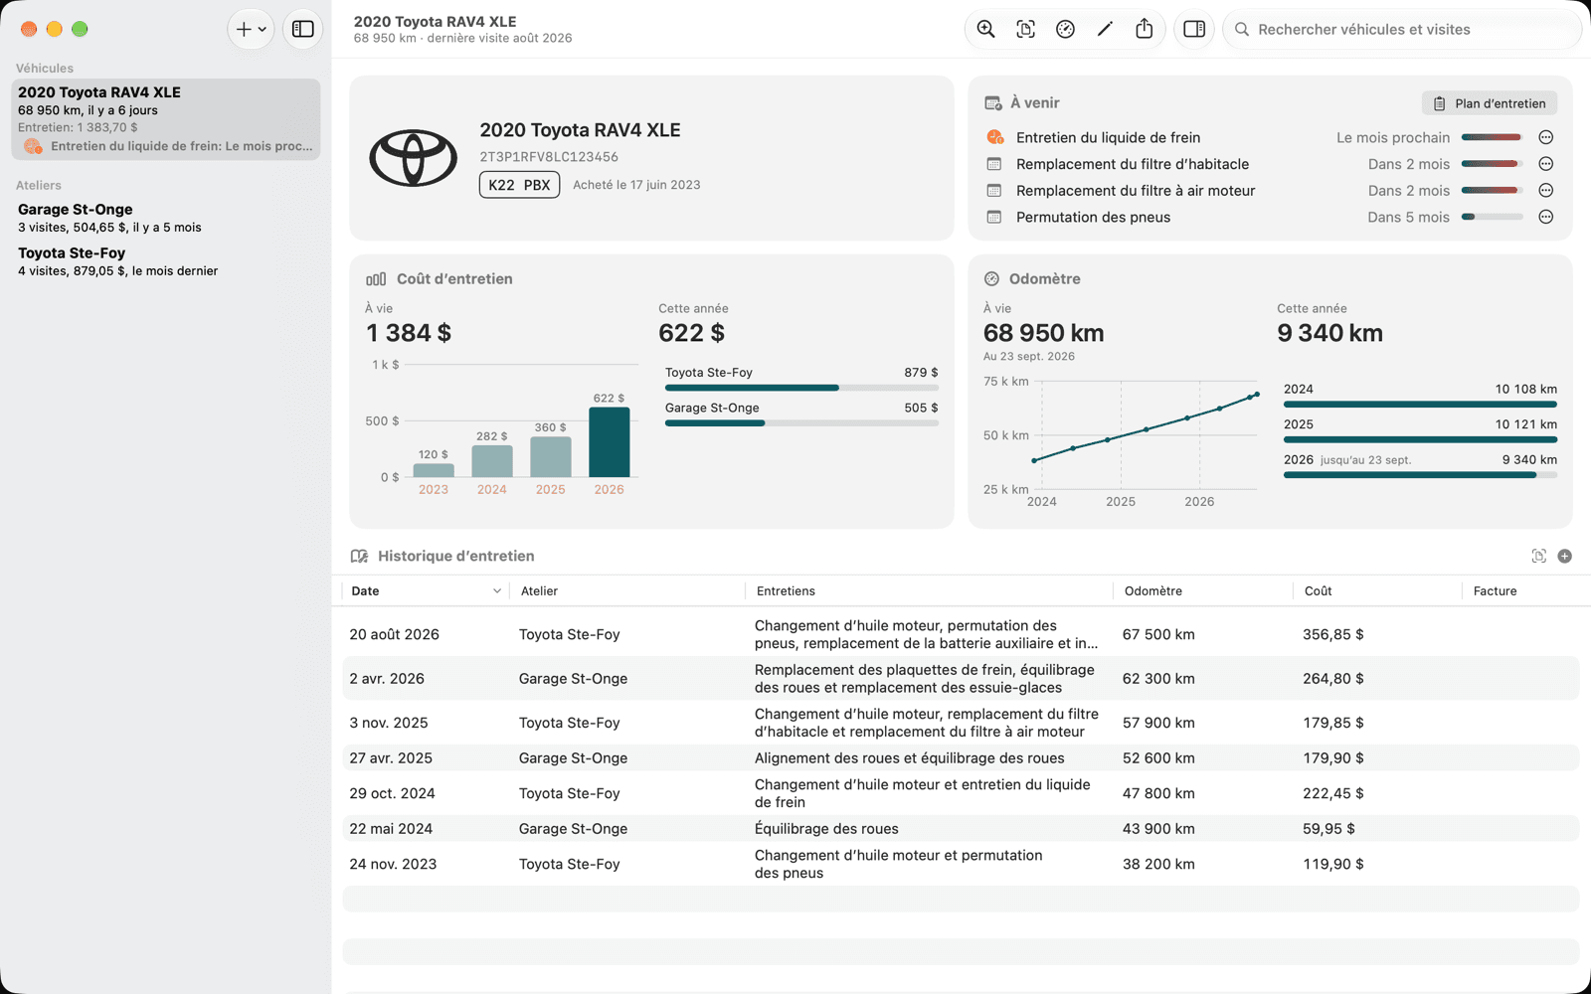Screen dimensions: 1591x994
Task: Open the Plan d'entretien button
Action: [1490, 103]
